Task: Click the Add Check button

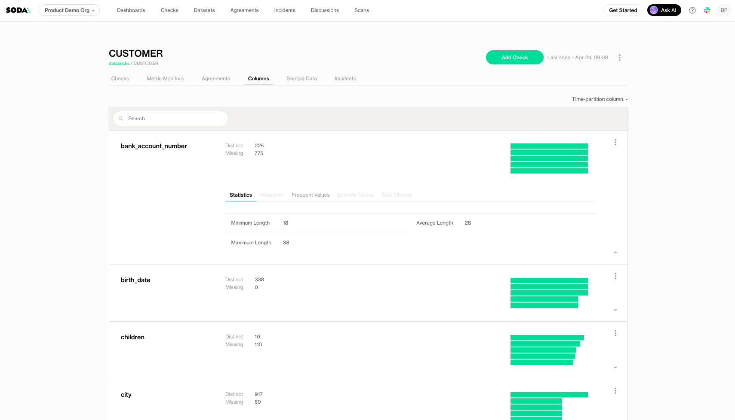Action: click(x=514, y=58)
